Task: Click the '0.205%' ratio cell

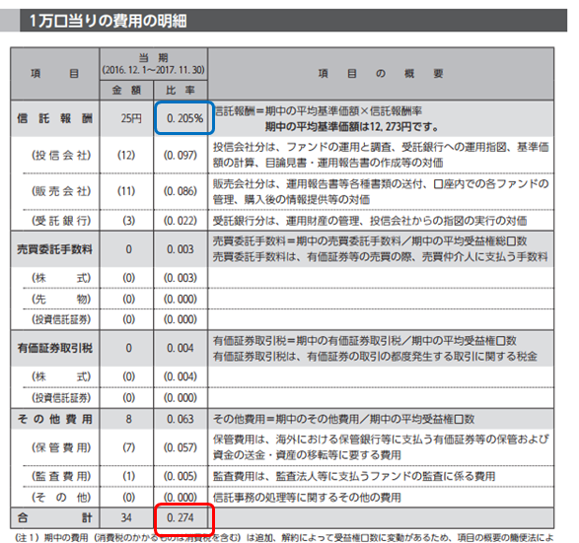Action: click(184, 118)
